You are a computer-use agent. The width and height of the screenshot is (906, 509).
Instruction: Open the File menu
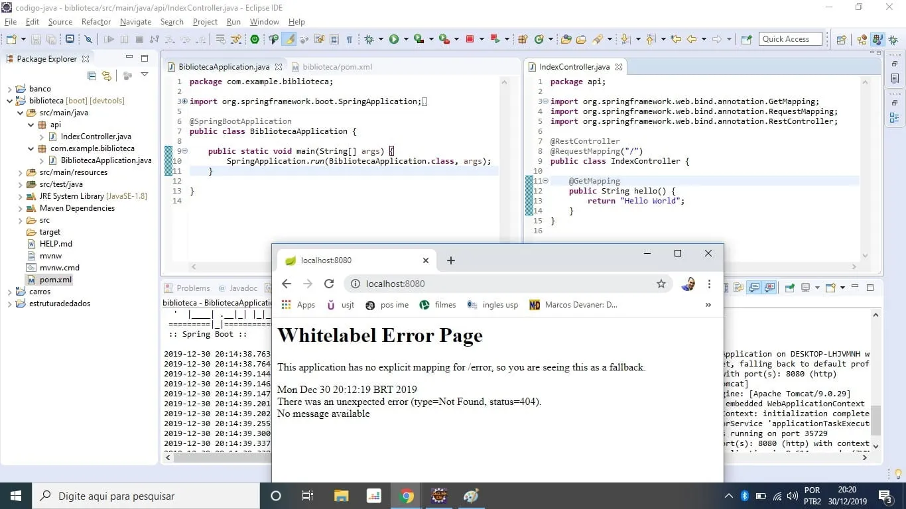pyautogui.click(x=11, y=22)
